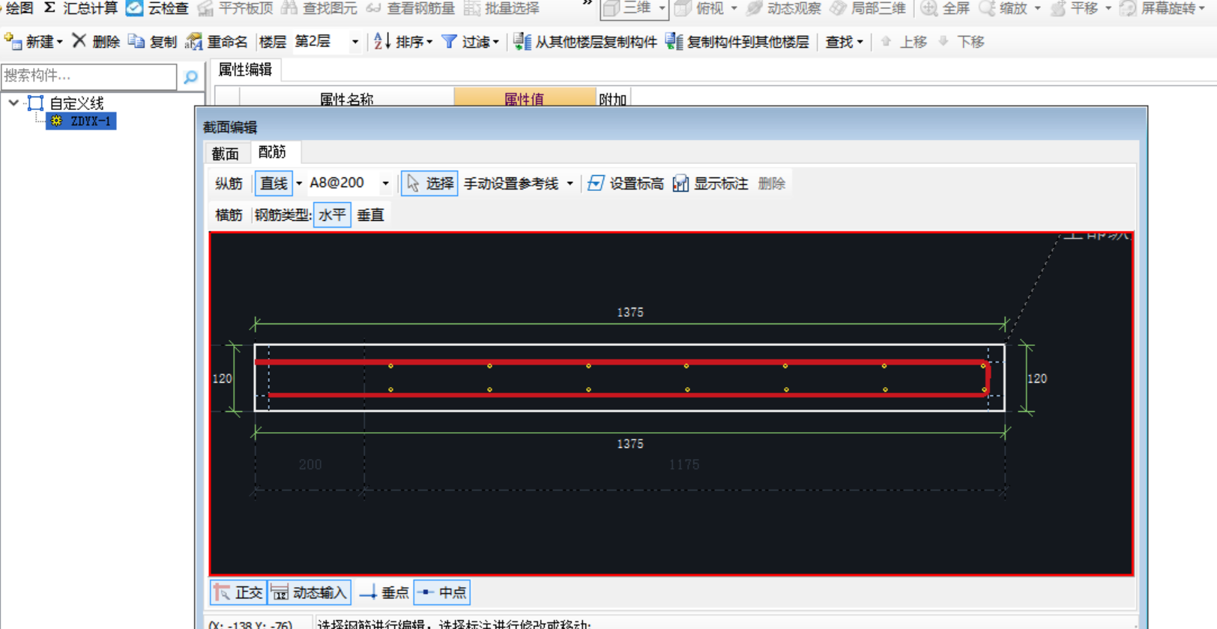Screen dimensions: 1217x629
Task: Click the greyed 删除 button in rebar toolbar
Action: tap(771, 183)
